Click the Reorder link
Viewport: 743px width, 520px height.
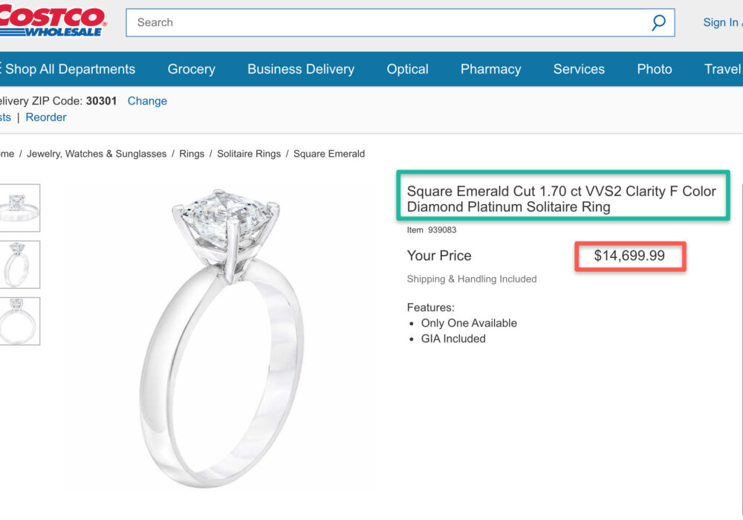coord(46,117)
